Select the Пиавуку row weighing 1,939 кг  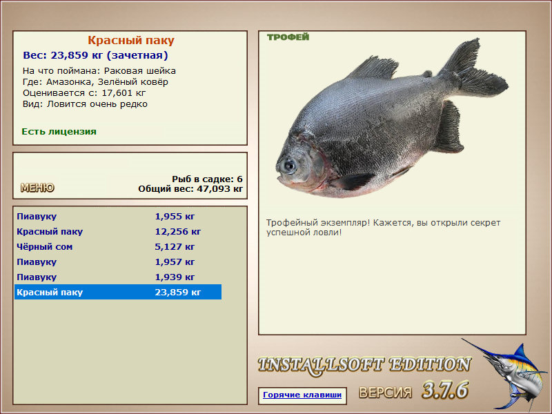point(118,277)
